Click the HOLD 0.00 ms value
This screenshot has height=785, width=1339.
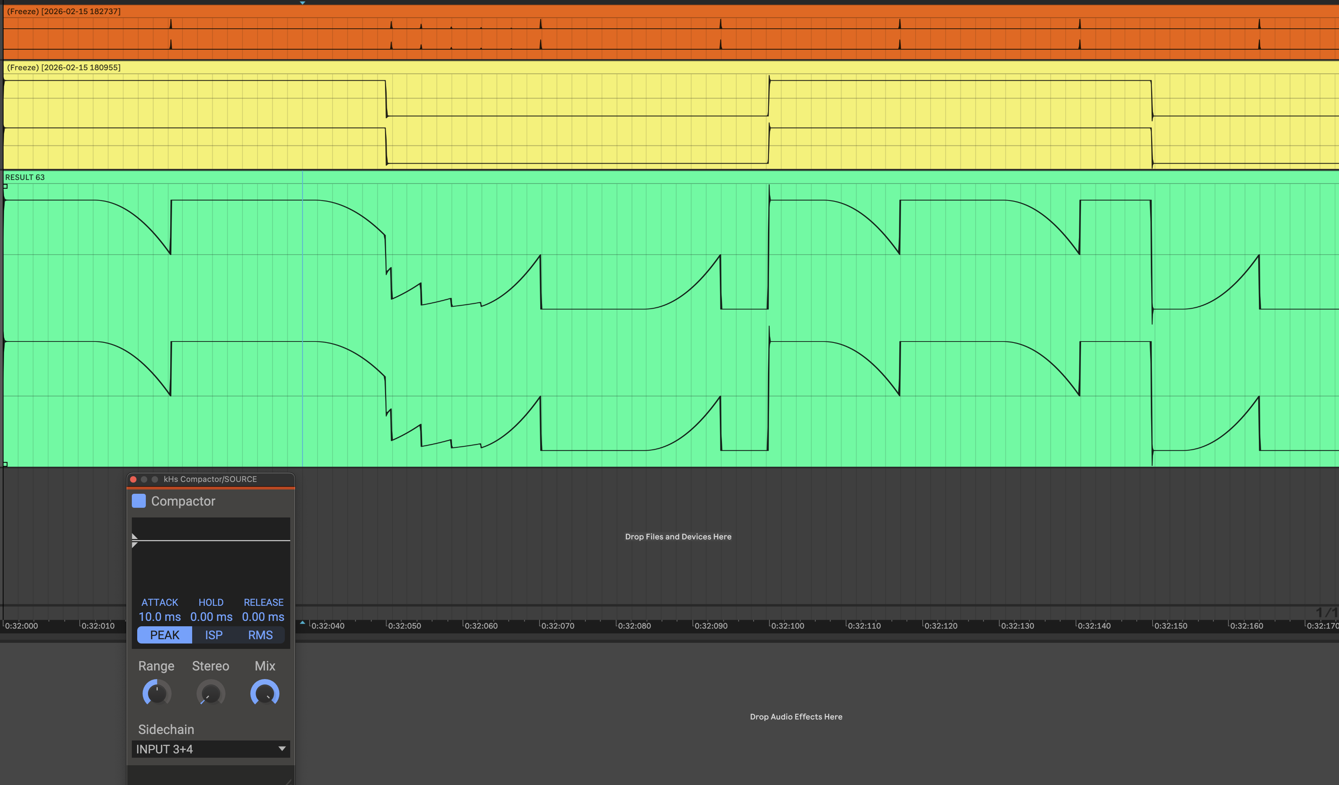point(211,617)
